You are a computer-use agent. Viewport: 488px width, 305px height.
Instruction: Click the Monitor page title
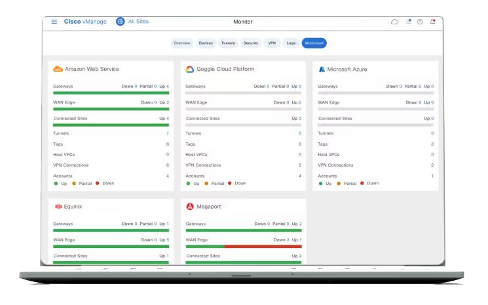(x=243, y=22)
